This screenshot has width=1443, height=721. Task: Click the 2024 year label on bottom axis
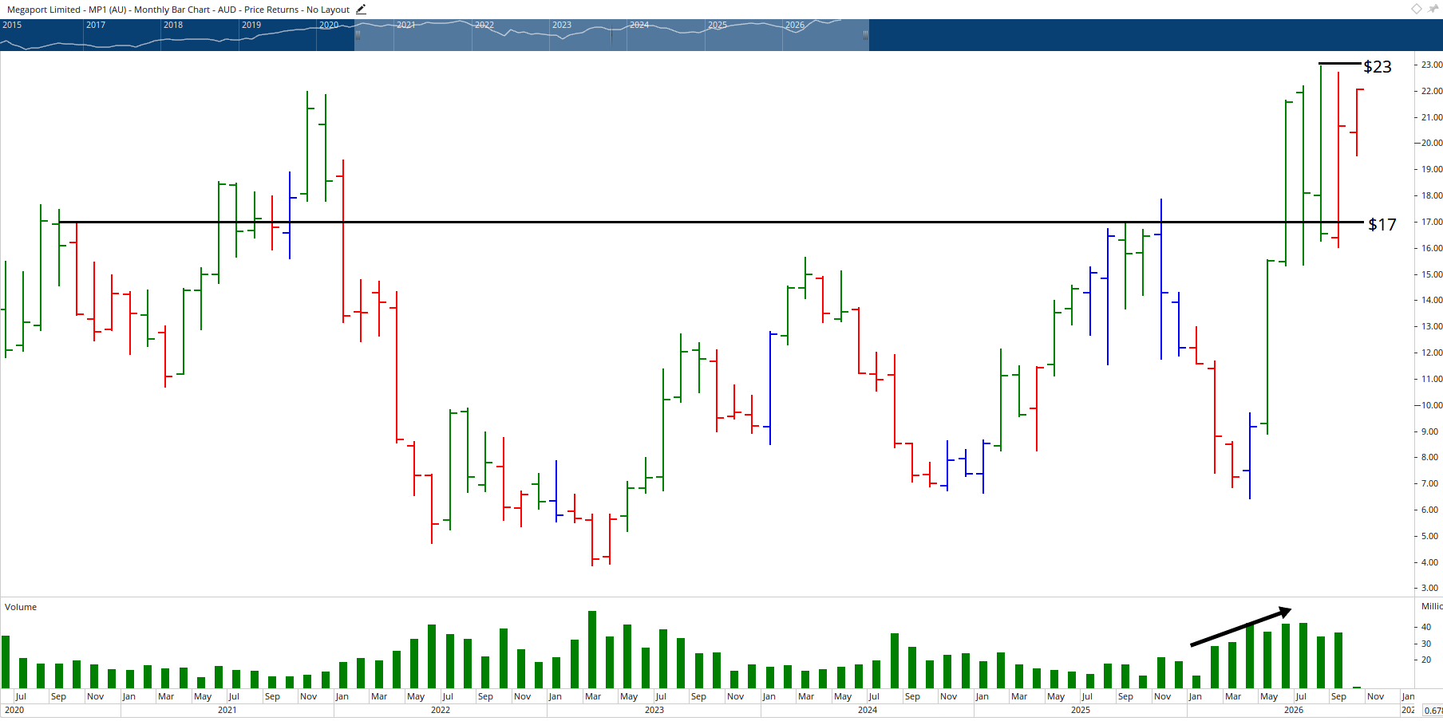pos(868,711)
